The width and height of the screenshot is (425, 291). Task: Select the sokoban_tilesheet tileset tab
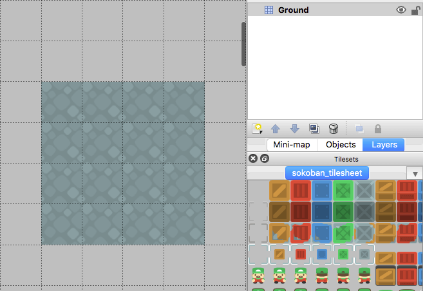click(x=327, y=173)
